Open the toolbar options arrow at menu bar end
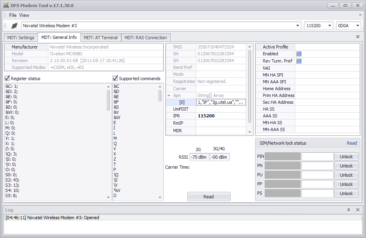 (360, 15)
